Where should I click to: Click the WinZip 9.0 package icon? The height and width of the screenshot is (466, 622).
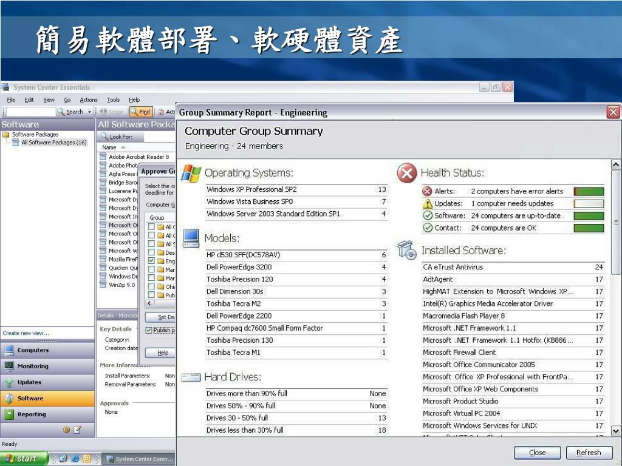click(x=103, y=285)
